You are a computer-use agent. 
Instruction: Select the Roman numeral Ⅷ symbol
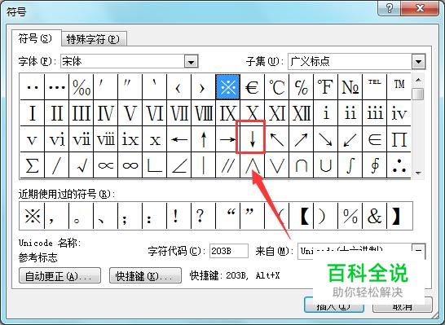coord(204,113)
